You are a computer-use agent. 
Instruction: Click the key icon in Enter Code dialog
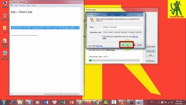click(92, 20)
